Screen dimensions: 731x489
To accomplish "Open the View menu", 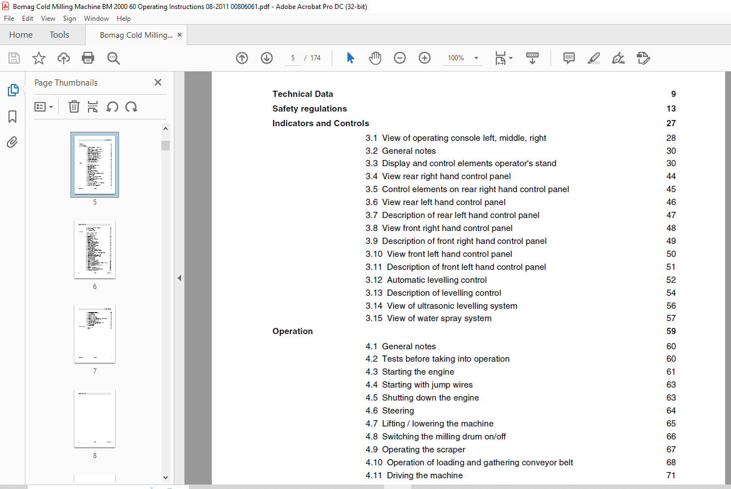I will pyautogui.click(x=48, y=19).
